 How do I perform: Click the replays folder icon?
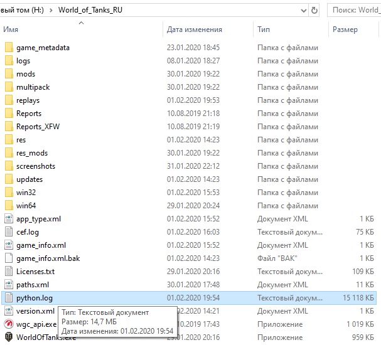pyautogui.click(x=9, y=100)
